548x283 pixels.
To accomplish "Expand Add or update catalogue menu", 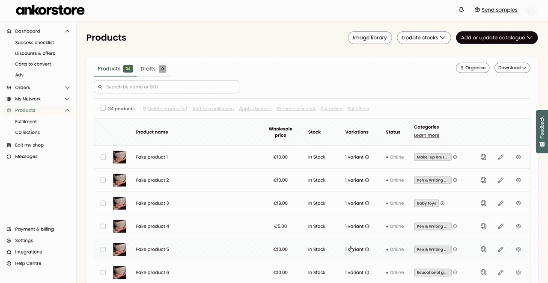I will (x=497, y=38).
